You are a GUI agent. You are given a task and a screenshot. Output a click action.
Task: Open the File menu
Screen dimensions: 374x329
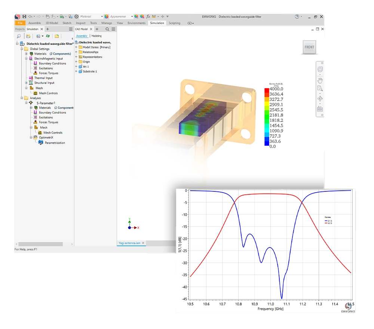pos(20,23)
